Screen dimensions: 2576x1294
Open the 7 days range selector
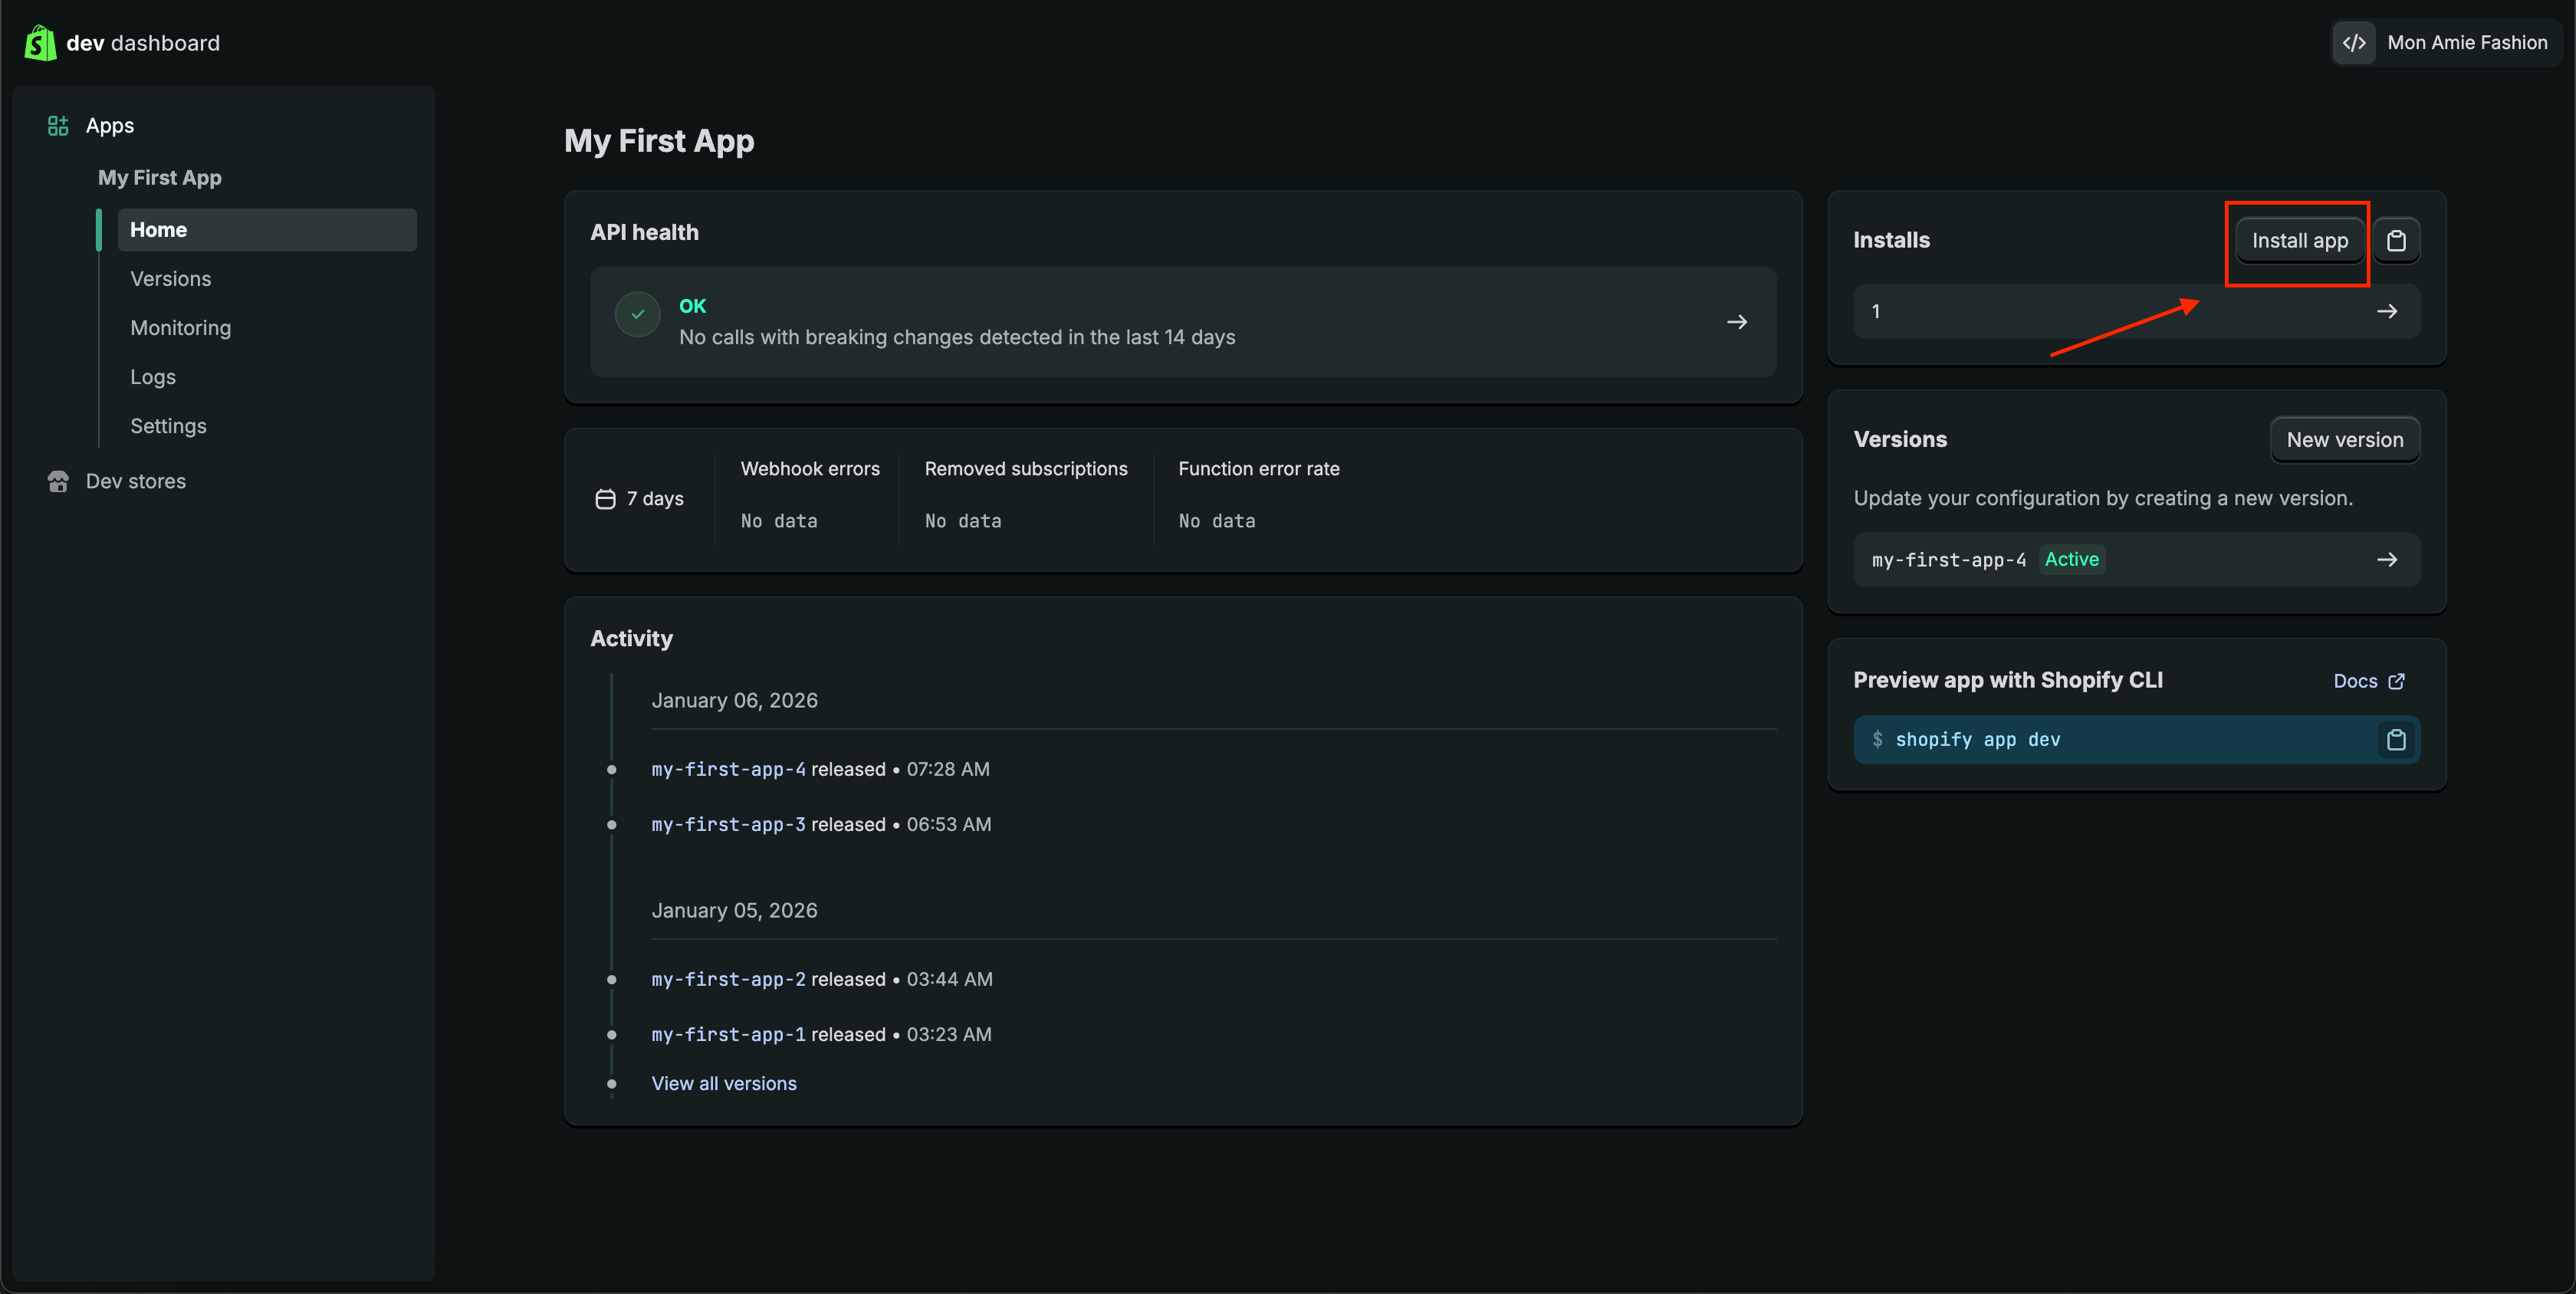(640, 499)
